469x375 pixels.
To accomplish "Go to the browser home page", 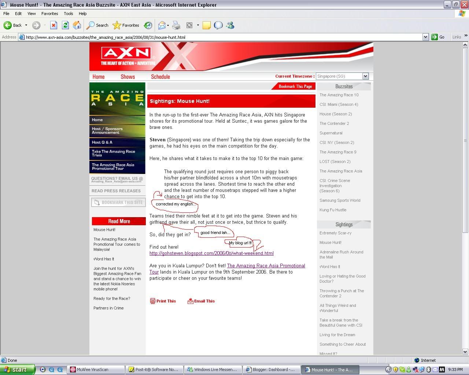I will pos(77,25).
